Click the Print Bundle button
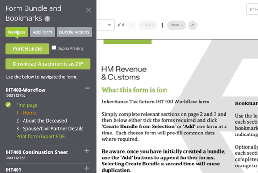 coord(27,49)
